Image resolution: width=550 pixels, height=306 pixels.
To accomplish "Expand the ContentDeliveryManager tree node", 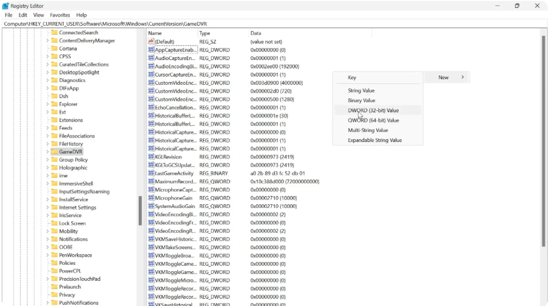I will click(47, 41).
